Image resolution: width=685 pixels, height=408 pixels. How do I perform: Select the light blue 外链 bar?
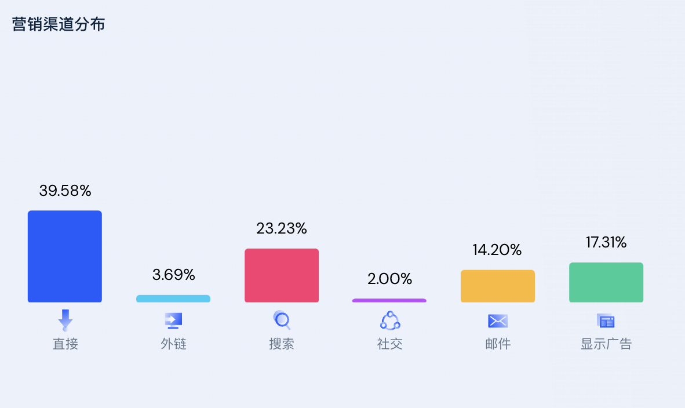point(173,299)
